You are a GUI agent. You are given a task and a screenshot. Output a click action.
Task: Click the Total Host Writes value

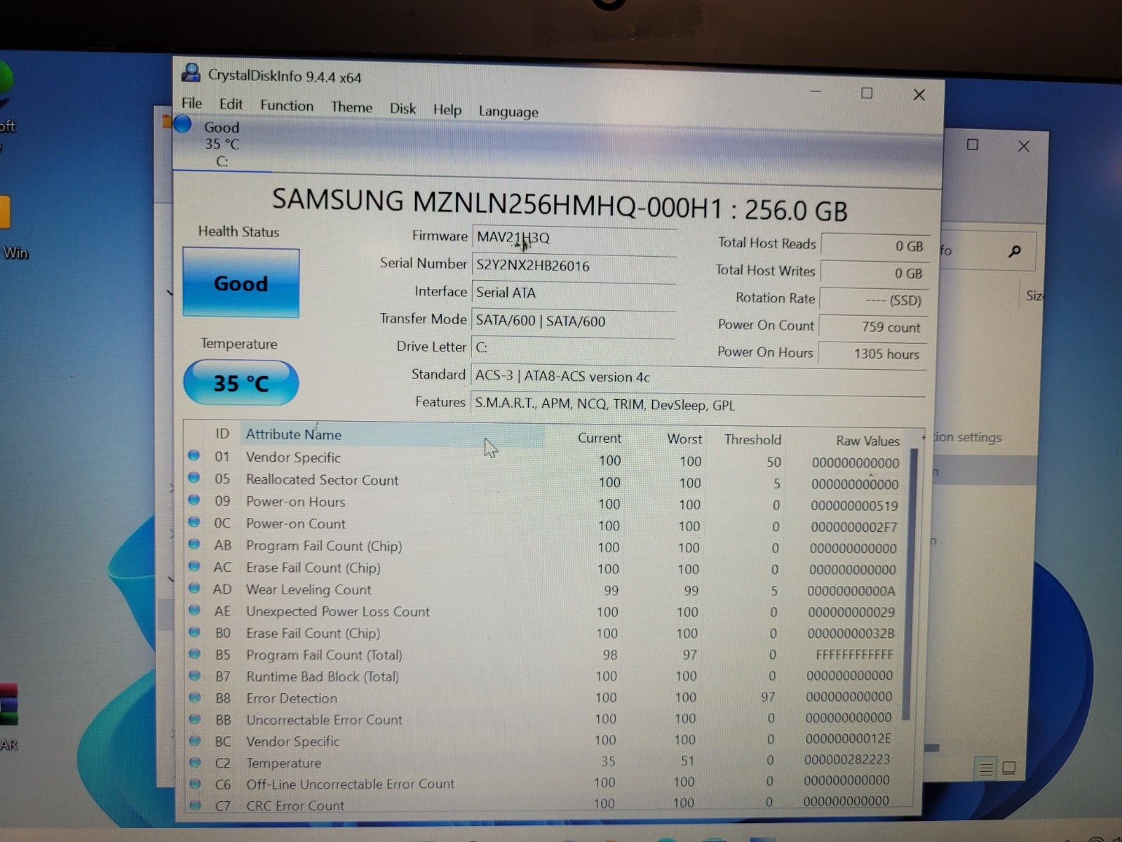point(875,274)
